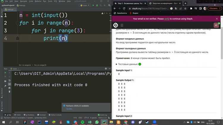The height and width of the screenshot is (125, 223).
Task: Start debugging with the Debug bug icon
Action: pos(97,5)
